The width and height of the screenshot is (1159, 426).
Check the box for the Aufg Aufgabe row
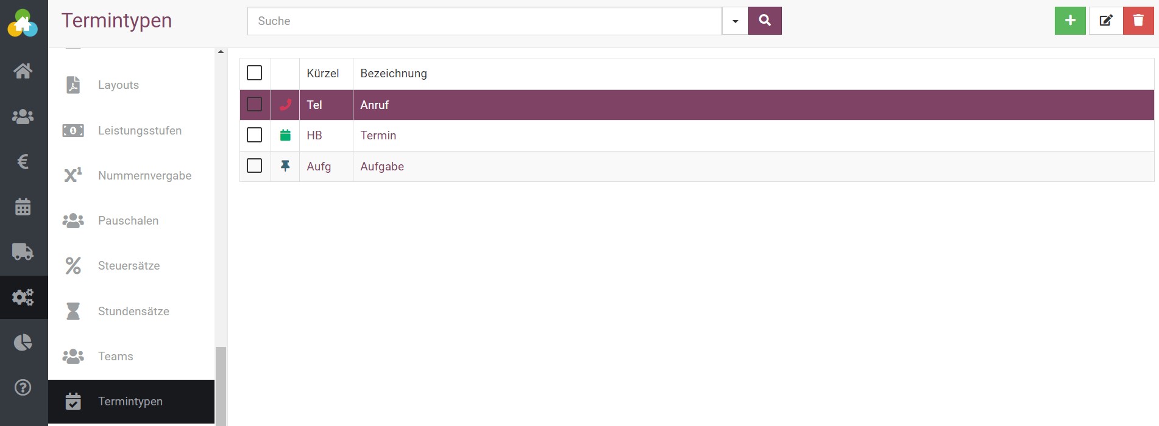tap(254, 166)
